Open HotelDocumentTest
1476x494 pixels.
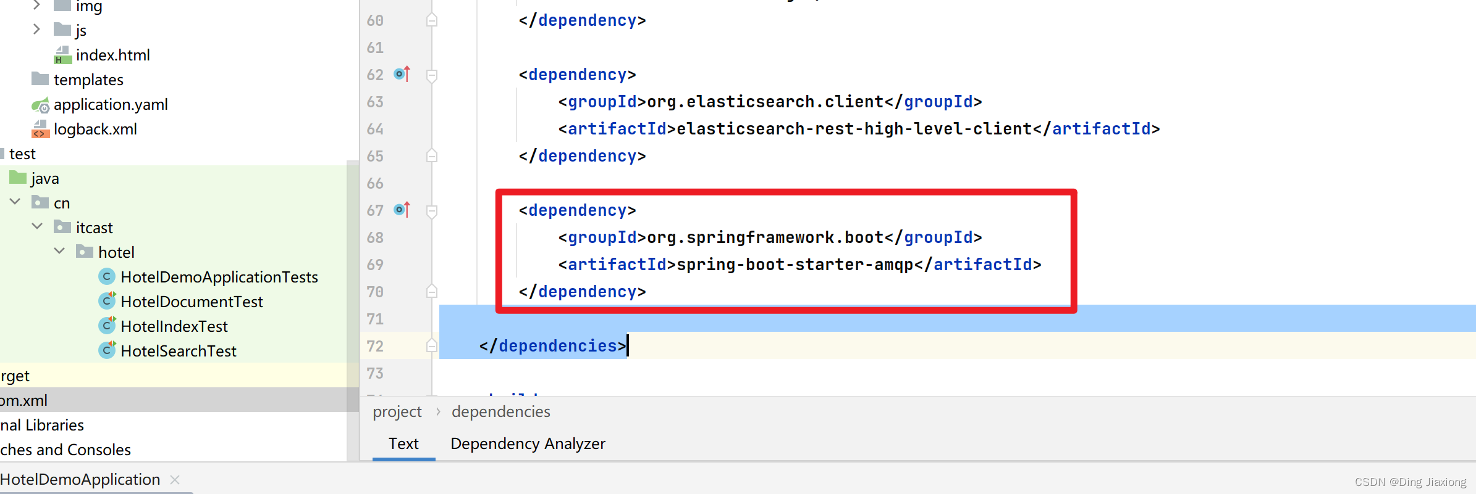click(x=192, y=302)
